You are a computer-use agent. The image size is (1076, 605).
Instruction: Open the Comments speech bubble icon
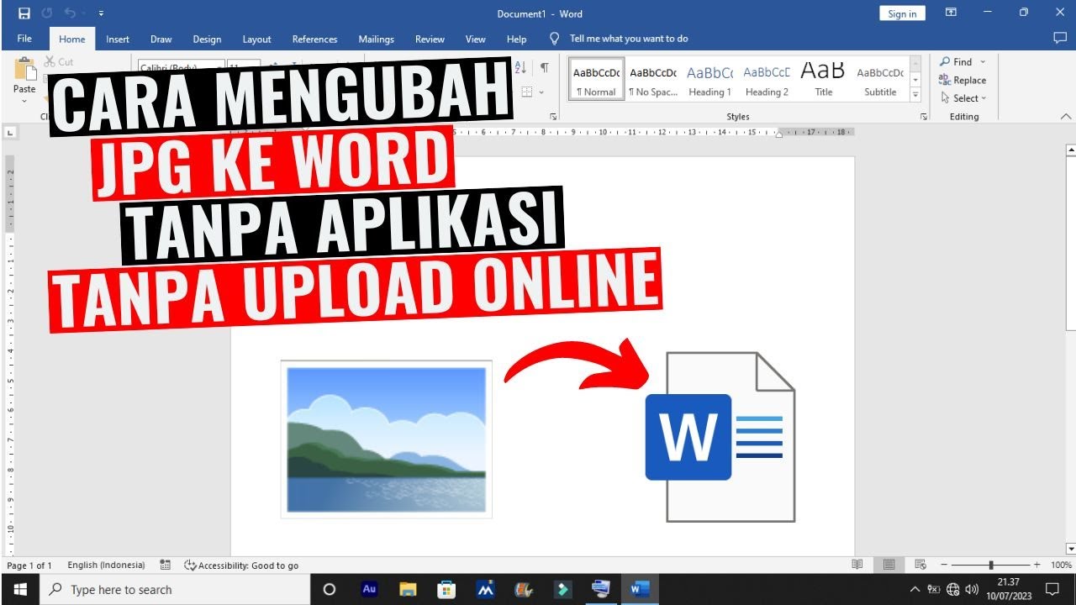coord(1059,38)
